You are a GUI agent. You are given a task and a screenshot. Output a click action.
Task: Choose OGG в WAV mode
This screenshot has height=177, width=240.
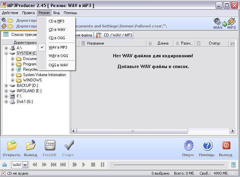coord(56,65)
